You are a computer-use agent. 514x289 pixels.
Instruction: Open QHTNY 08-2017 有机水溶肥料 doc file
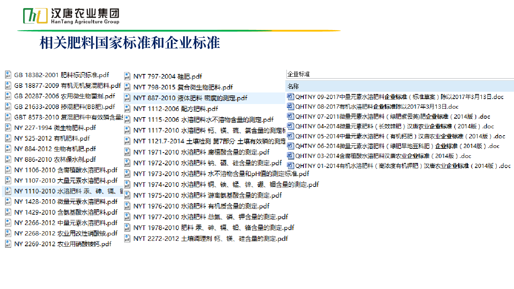click(376, 107)
